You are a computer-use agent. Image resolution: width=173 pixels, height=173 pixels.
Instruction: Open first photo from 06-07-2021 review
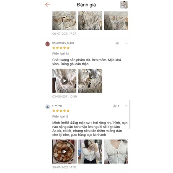[65, 21]
